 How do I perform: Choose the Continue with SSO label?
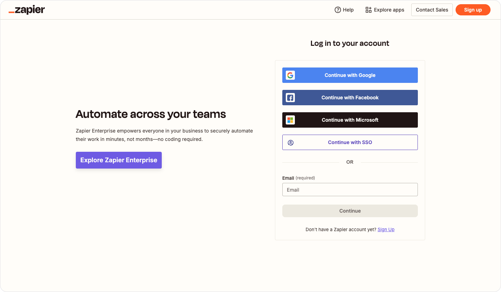pyautogui.click(x=350, y=142)
